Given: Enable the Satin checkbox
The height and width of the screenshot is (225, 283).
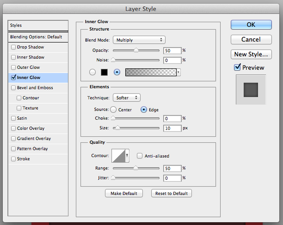Looking at the screenshot, I should [13, 118].
